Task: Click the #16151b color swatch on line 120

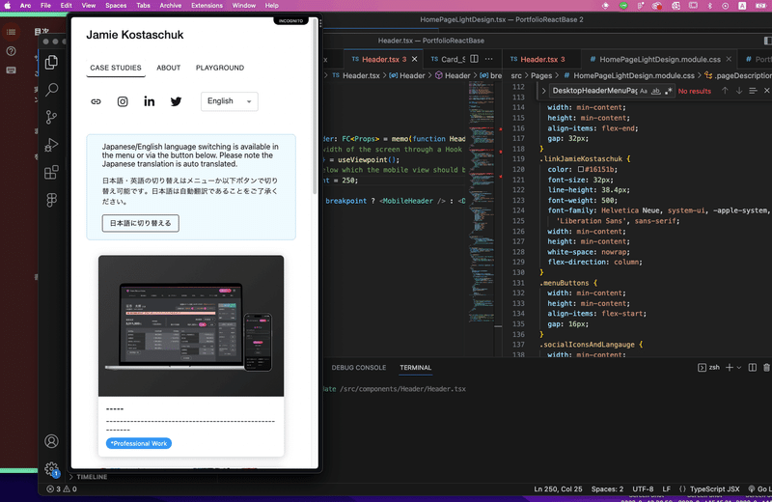Action: 581,170
